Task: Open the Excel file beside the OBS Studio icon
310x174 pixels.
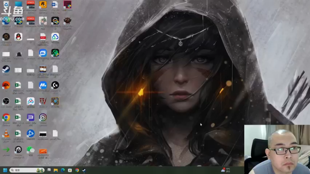Action: coord(18,101)
